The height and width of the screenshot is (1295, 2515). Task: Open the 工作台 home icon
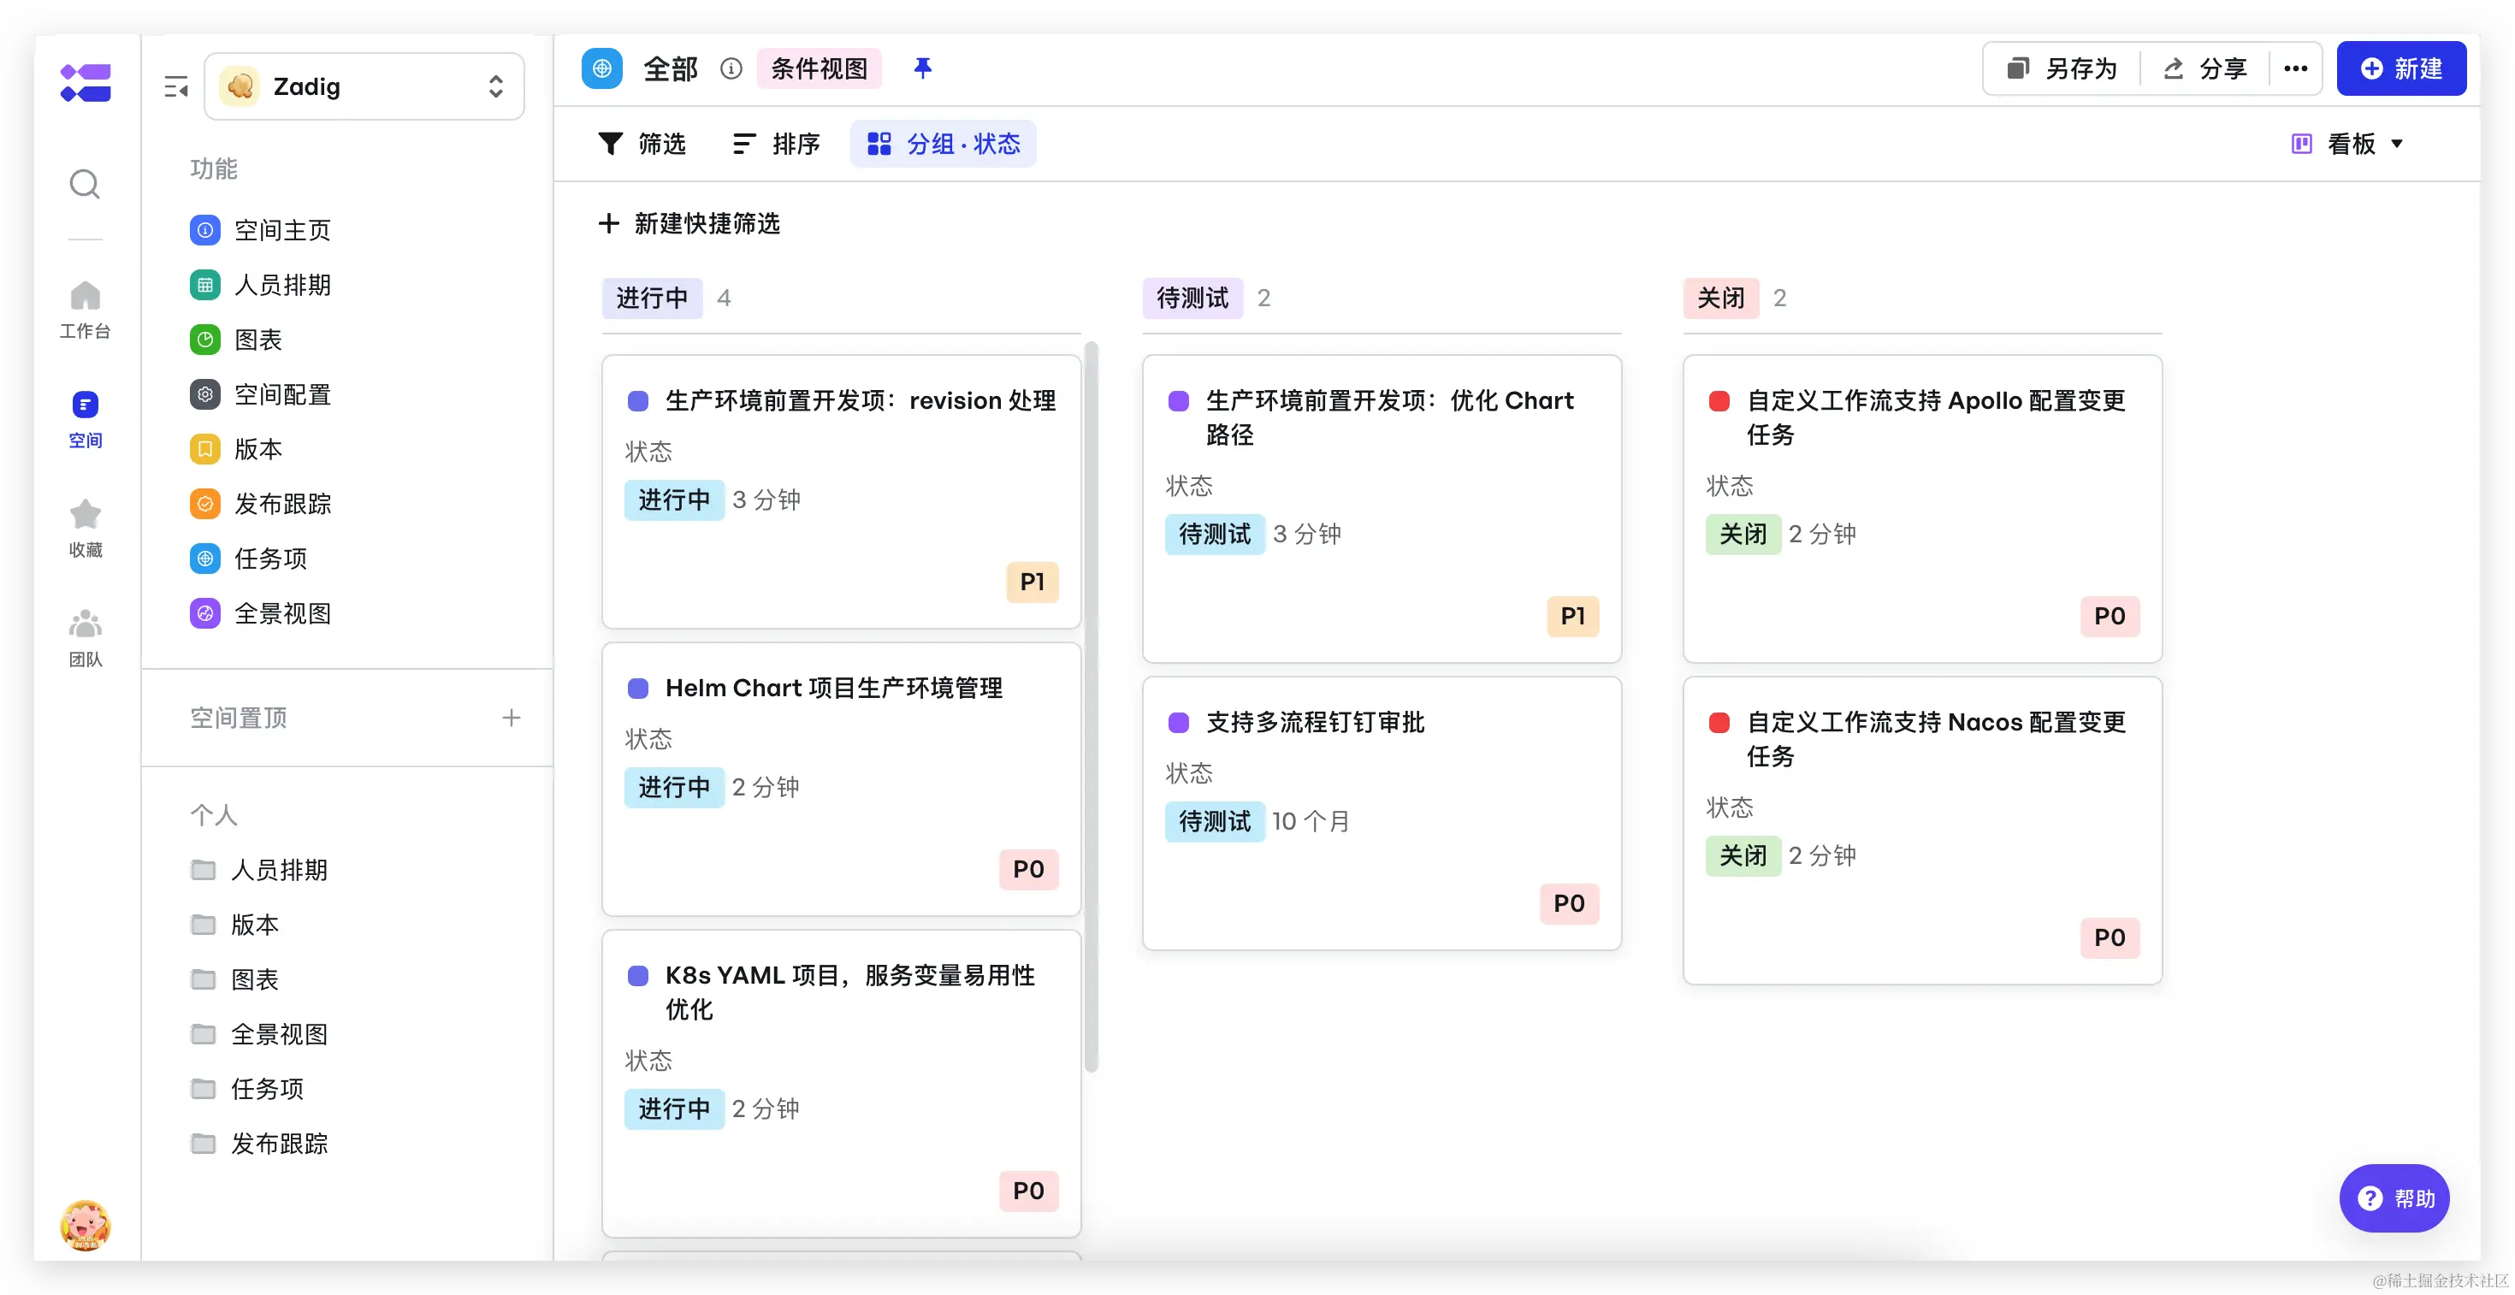pyautogui.click(x=85, y=296)
